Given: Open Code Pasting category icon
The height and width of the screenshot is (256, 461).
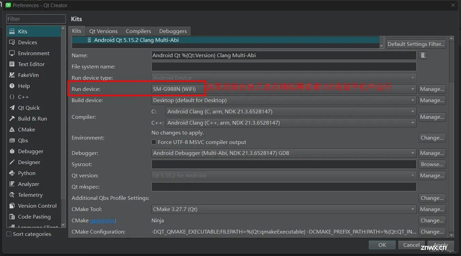Looking at the screenshot, I should coord(12,217).
